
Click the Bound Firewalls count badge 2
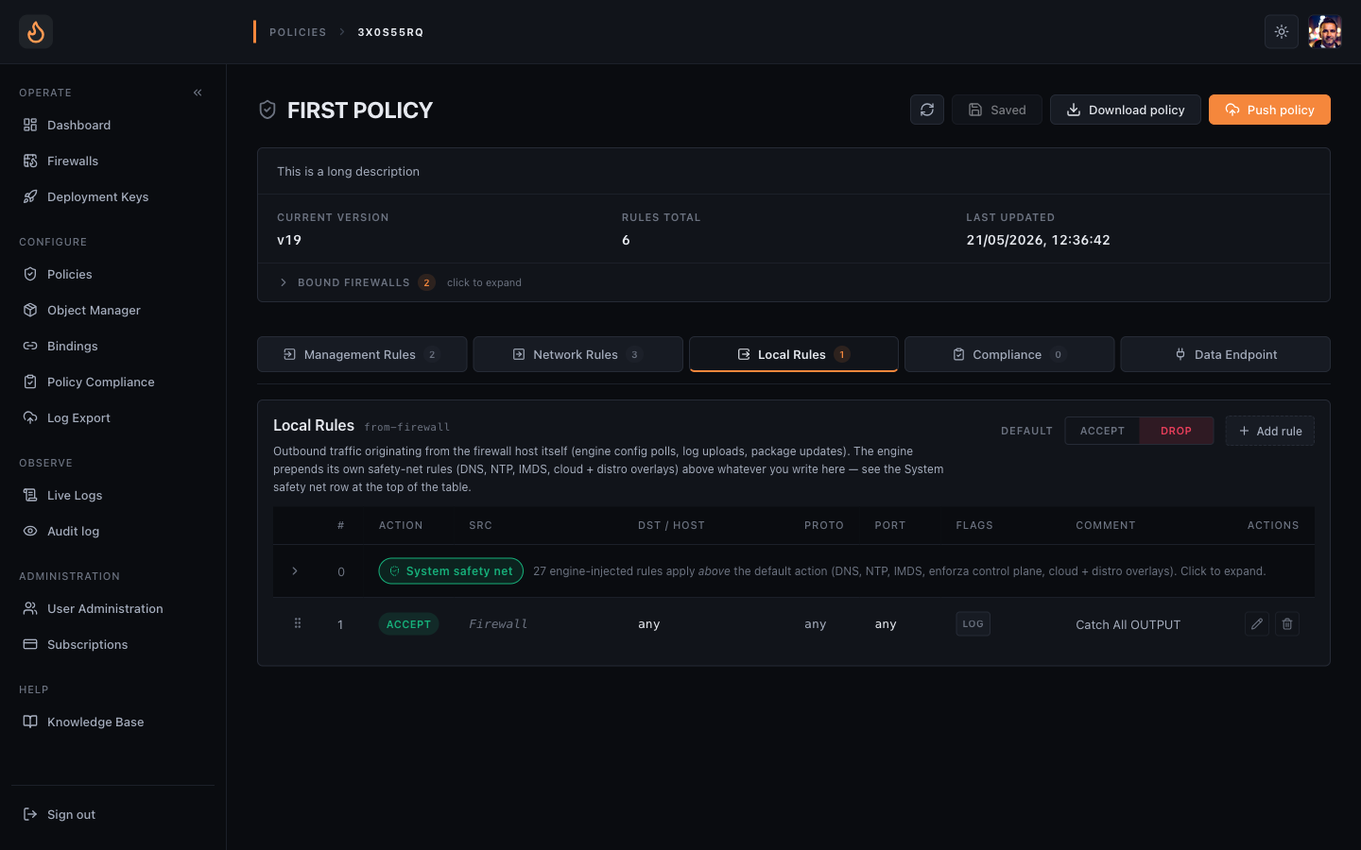(x=426, y=282)
